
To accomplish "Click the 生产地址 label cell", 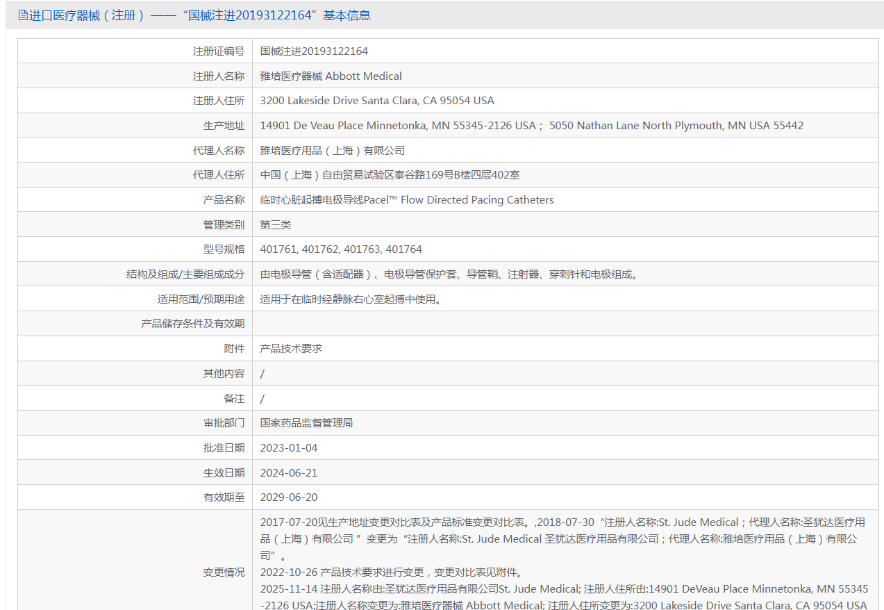I will pos(135,126).
